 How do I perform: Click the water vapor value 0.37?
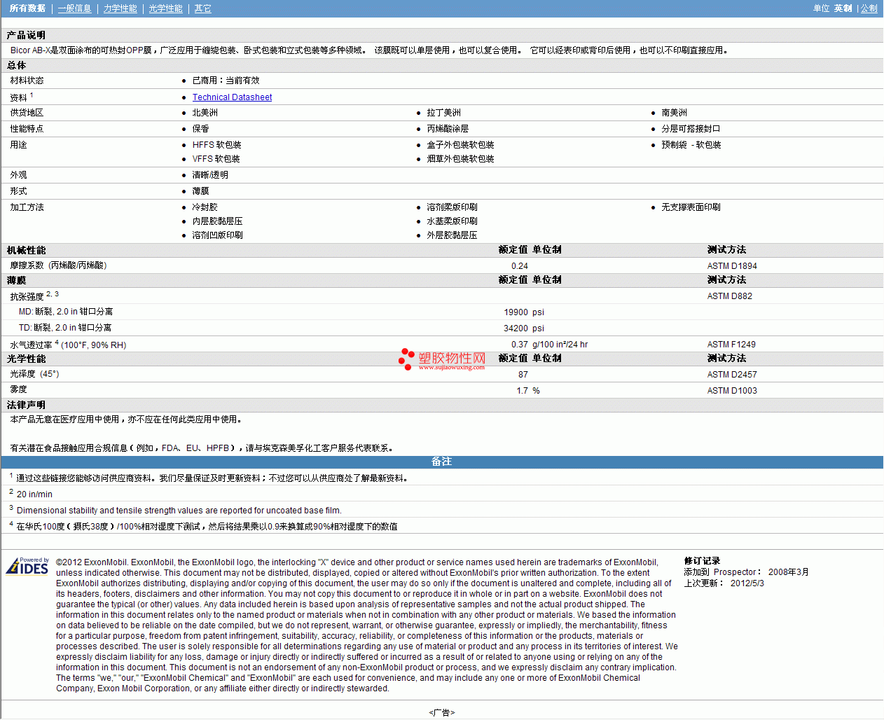point(520,345)
